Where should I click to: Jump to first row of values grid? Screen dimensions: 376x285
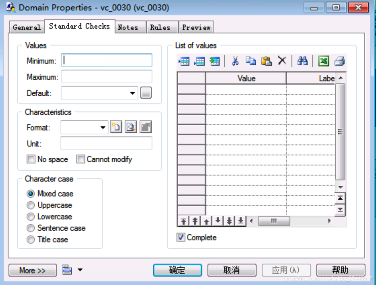pyautogui.click(x=340, y=198)
